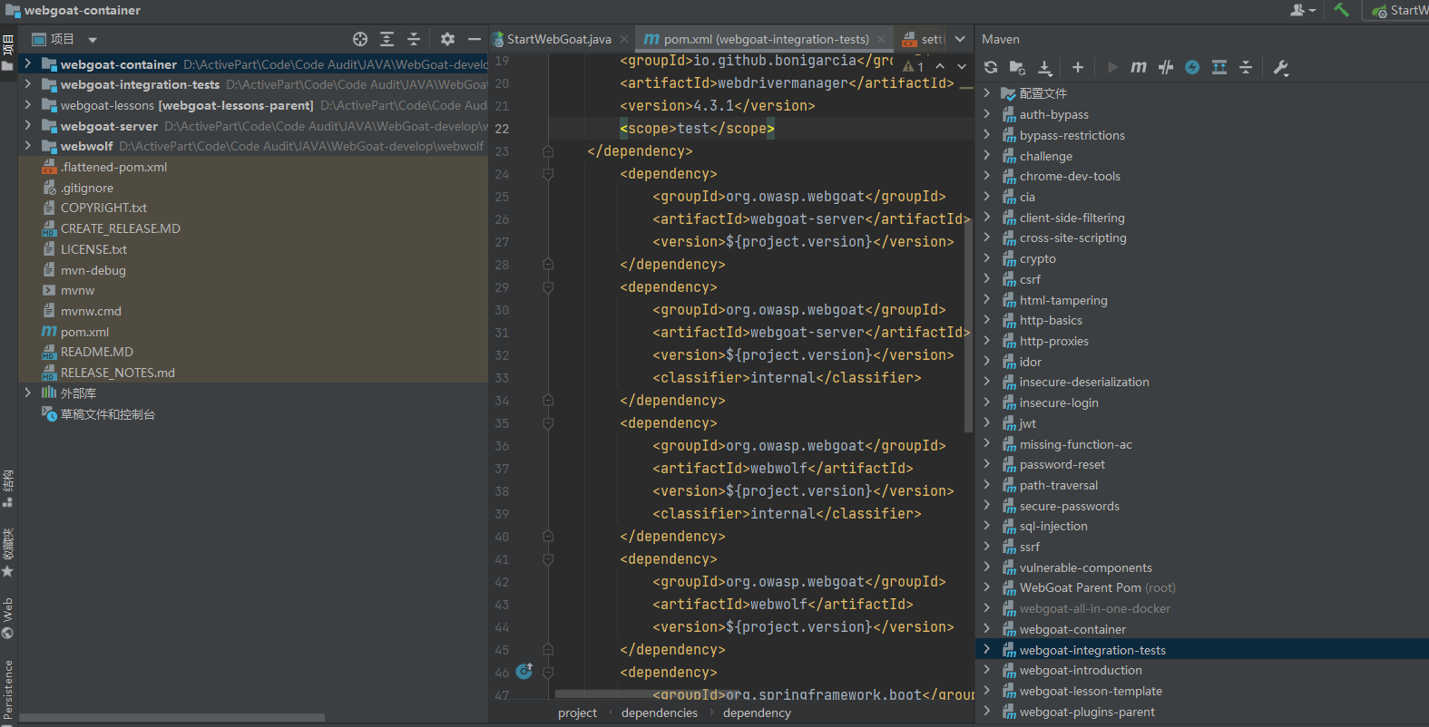Viewport: 1429px width, 727px height.
Task: Click editor vertical scrollbar thumb
Action: 968,326
